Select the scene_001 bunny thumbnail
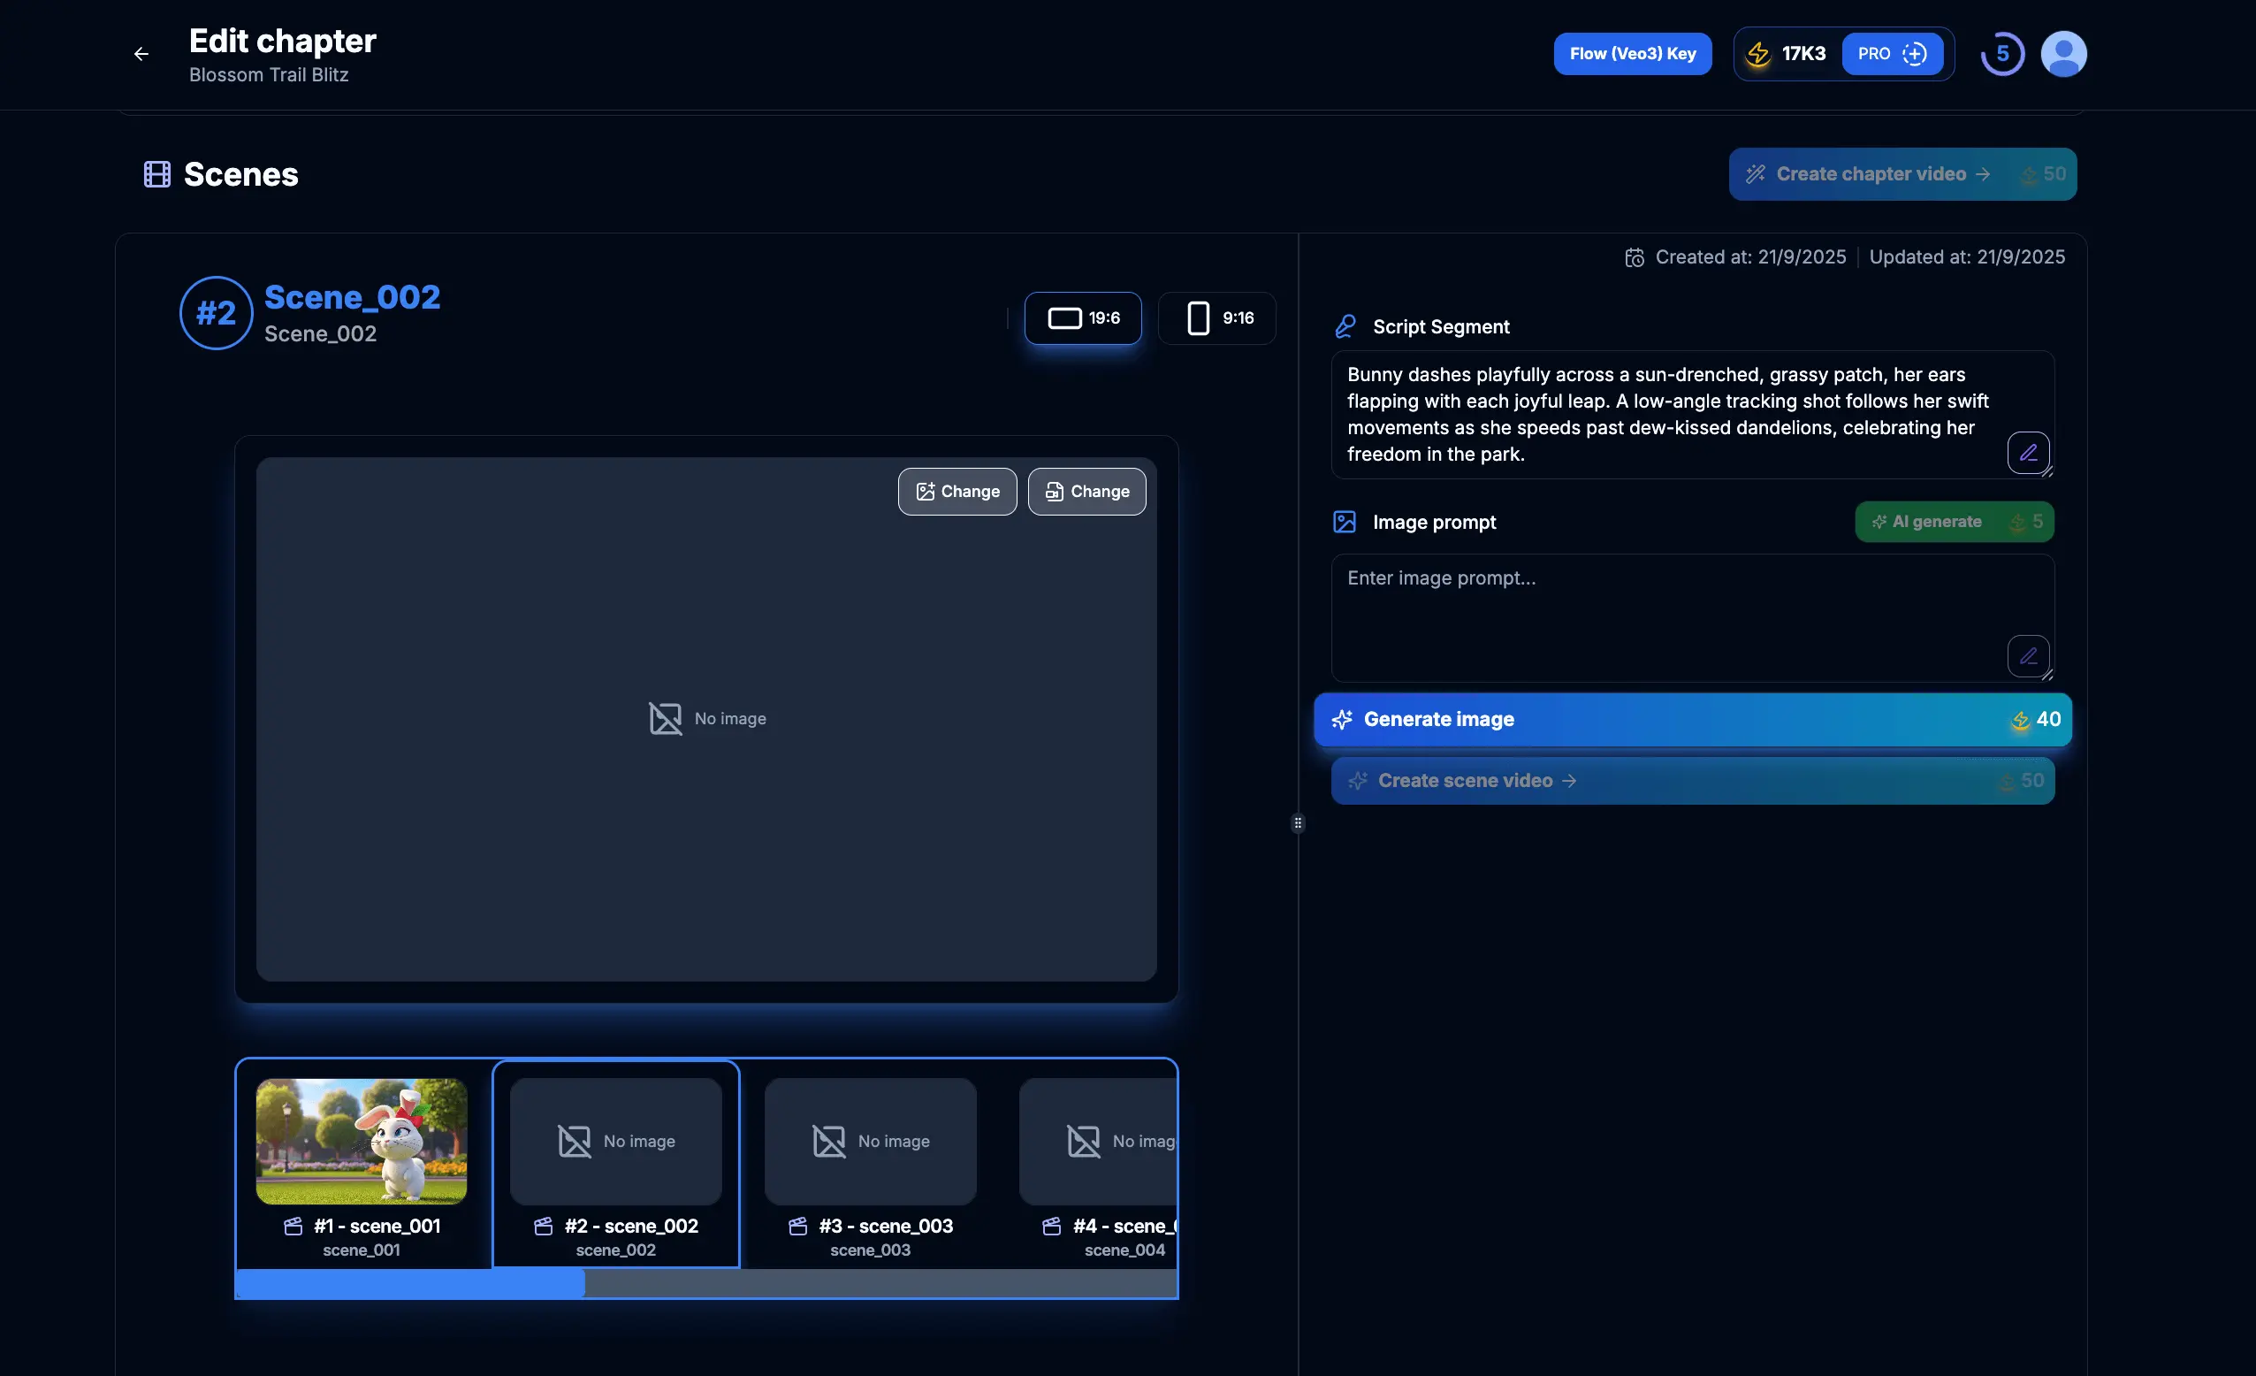 coord(361,1141)
